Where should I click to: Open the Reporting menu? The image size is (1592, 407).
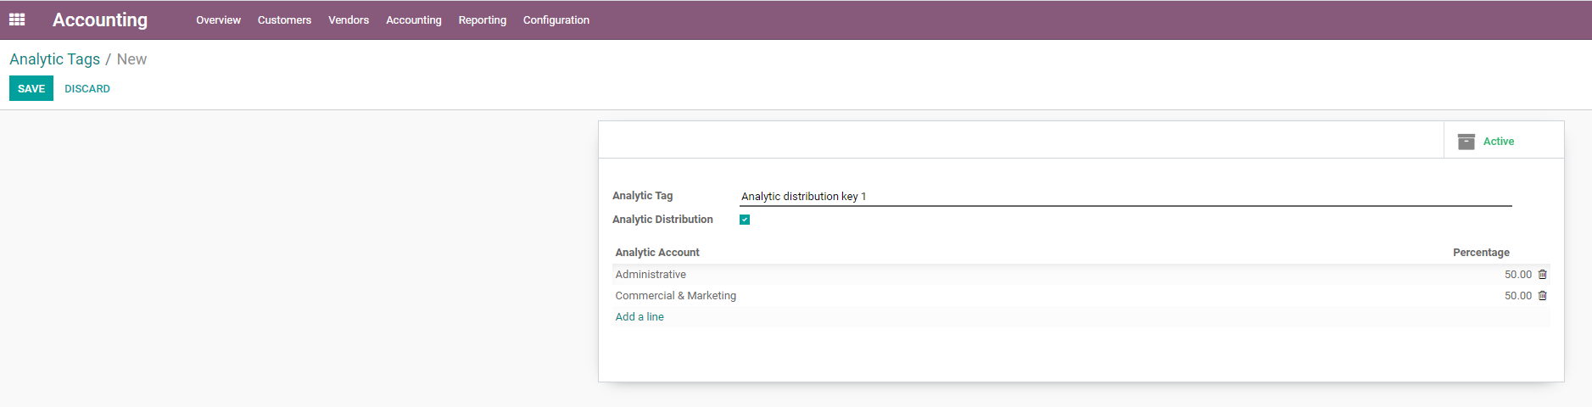(x=482, y=20)
